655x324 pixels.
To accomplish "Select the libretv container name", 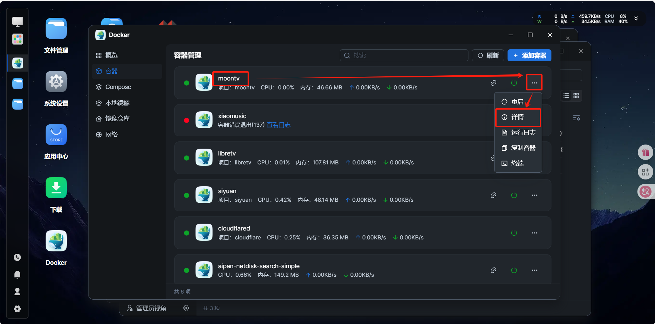I will coord(227,153).
